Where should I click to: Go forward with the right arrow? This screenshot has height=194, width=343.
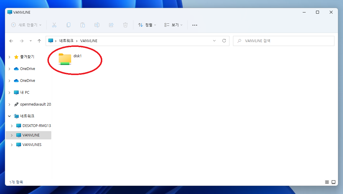[21, 41]
